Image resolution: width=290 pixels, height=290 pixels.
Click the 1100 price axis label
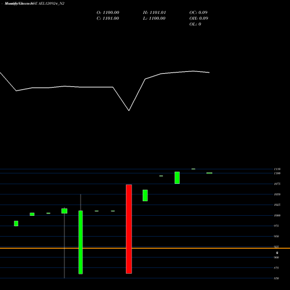(x=277, y=173)
